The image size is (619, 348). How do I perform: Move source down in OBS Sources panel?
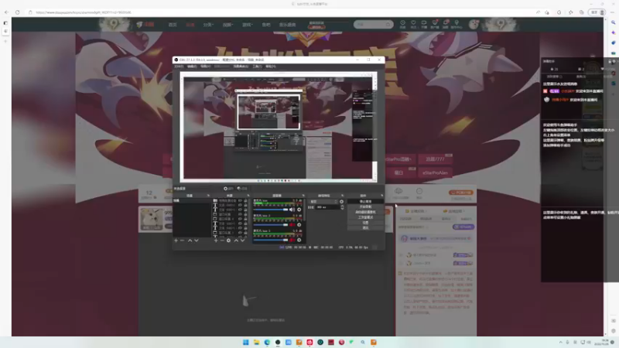pyautogui.click(x=242, y=241)
